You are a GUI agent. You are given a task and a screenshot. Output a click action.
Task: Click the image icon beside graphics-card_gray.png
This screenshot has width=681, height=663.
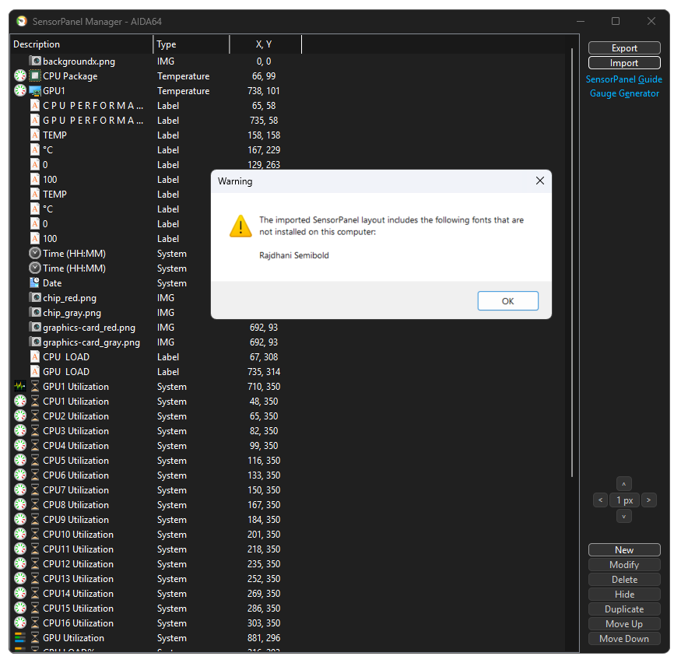[x=35, y=342]
